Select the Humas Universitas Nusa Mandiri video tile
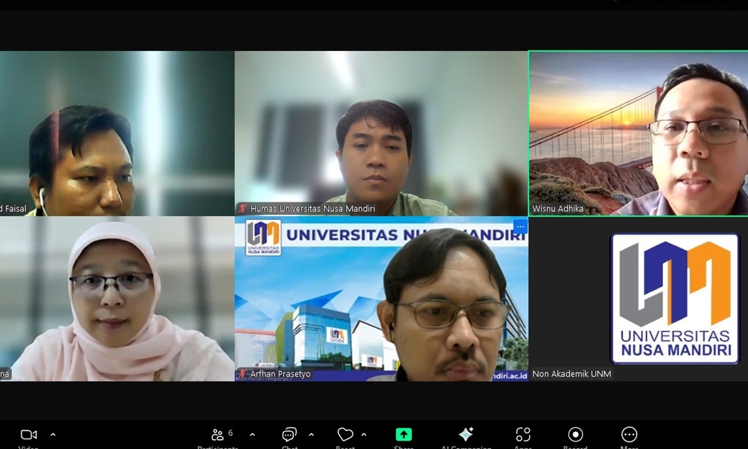 381,134
